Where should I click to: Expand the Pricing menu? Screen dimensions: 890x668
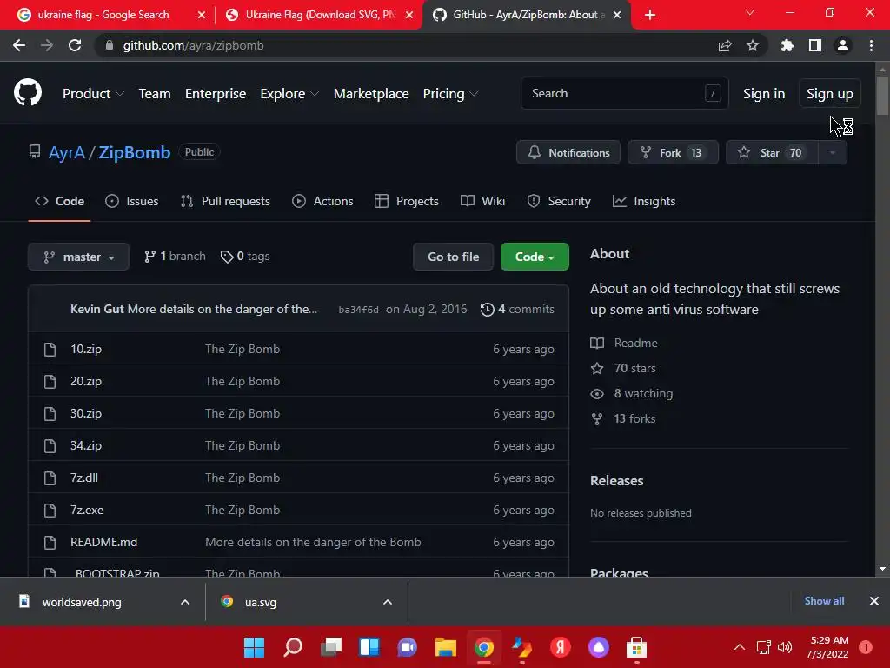pyautogui.click(x=451, y=94)
